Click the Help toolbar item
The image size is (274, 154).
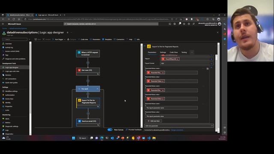(x=129, y=39)
